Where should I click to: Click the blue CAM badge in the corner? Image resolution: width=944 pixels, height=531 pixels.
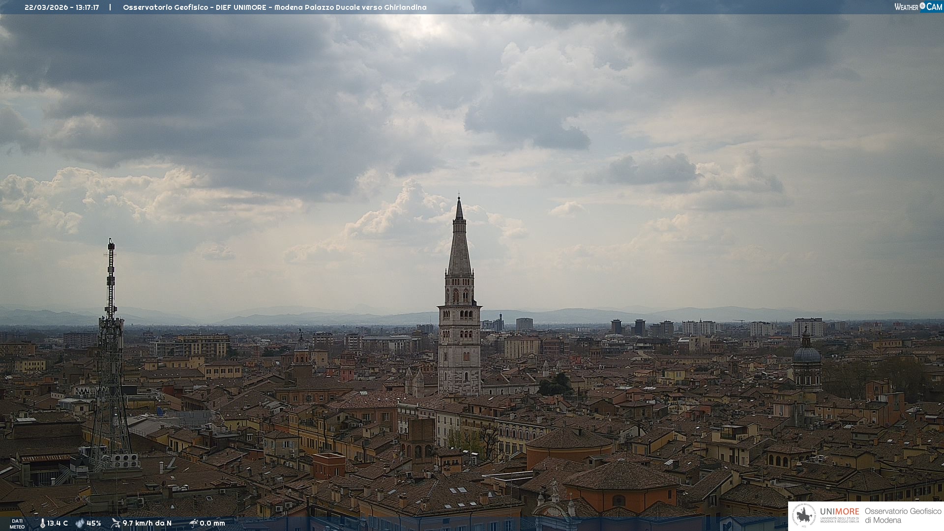[934, 6]
